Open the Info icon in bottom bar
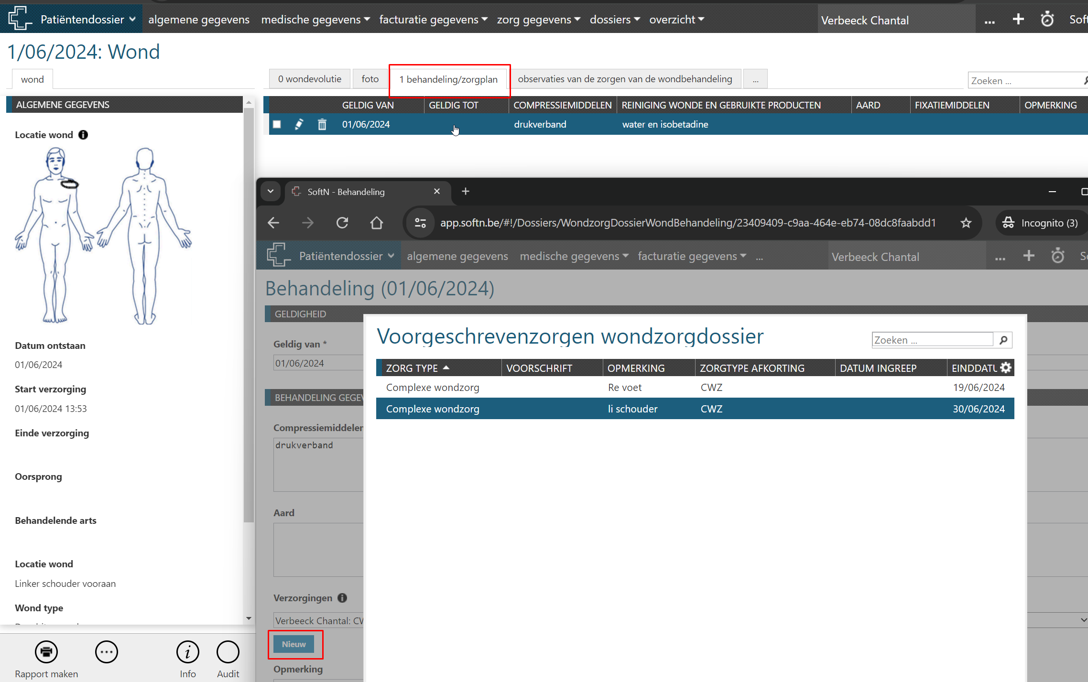1088x682 pixels. (187, 652)
